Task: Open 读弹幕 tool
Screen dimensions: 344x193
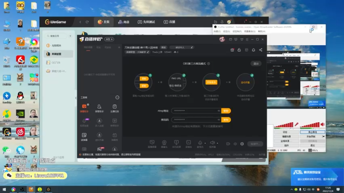Action: (x=84, y=136)
